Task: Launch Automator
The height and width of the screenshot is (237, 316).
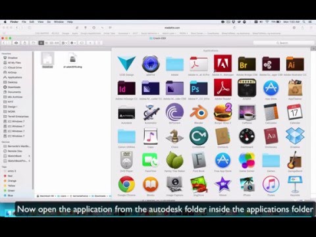Action: point(151,112)
